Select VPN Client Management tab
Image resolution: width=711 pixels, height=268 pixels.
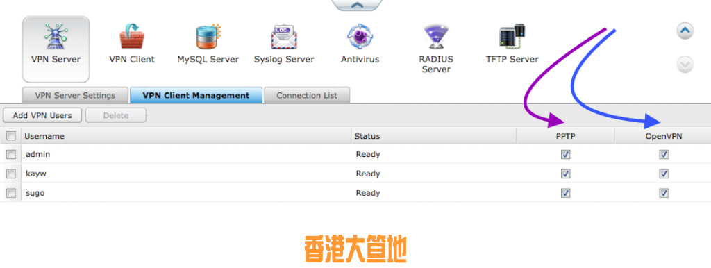[196, 96]
